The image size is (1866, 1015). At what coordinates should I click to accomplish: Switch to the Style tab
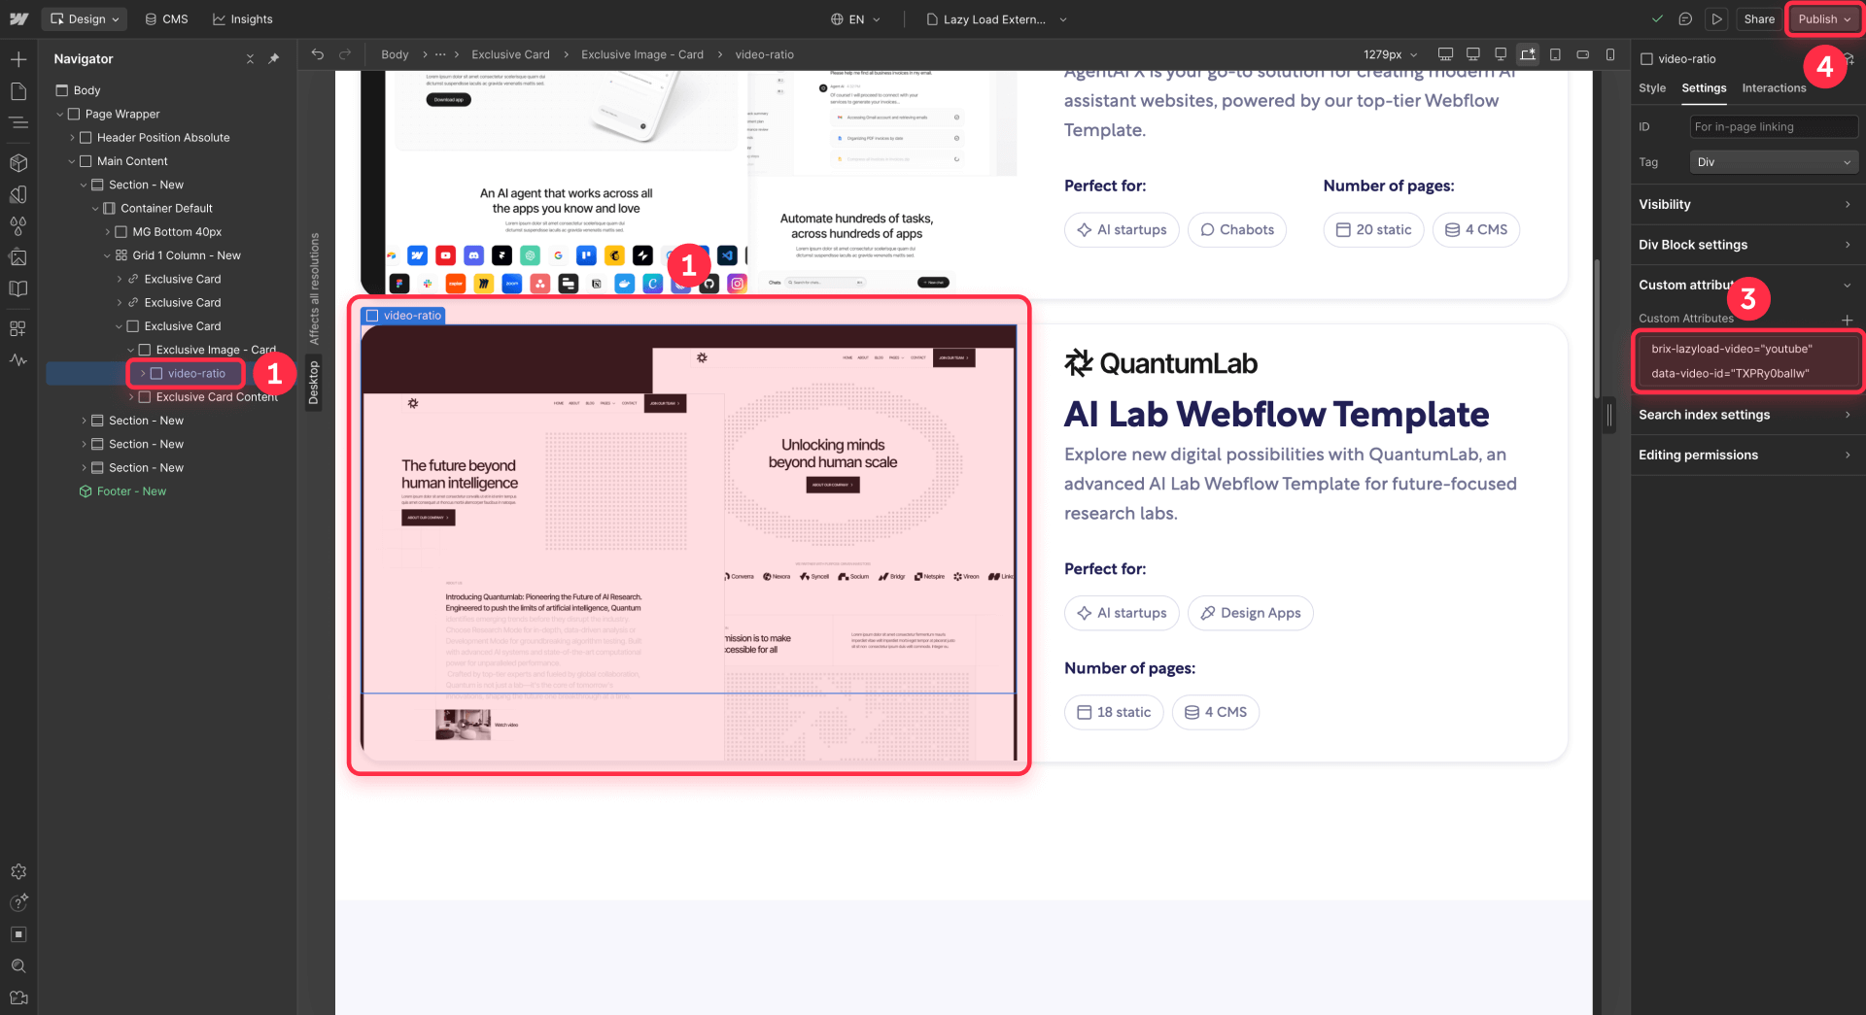tap(1652, 87)
